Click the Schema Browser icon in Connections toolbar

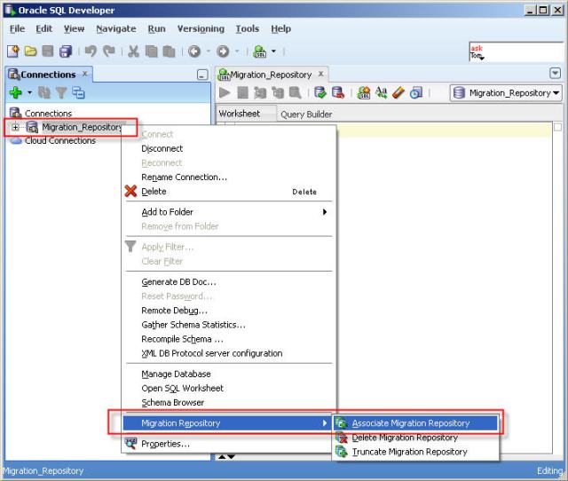point(78,92)
